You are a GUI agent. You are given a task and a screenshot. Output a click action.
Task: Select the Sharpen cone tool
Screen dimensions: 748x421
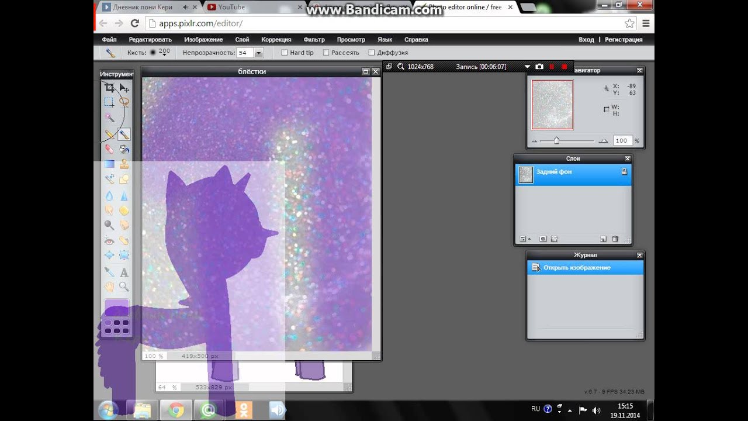[x=124, y=196]
